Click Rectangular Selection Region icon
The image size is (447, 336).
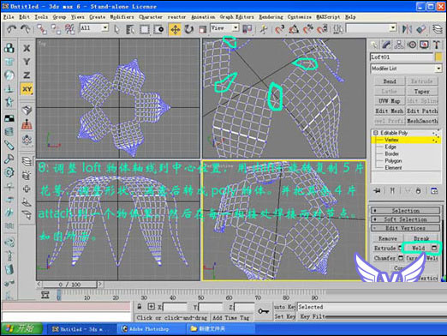[145, 29]
